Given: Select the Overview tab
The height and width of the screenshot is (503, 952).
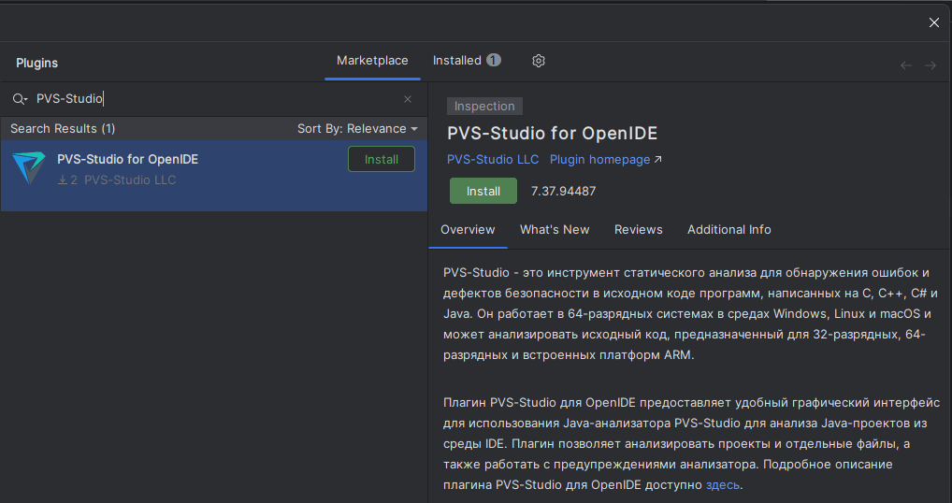Looking at the screenshot, I should pyautogui.click(x=468, y=230).
